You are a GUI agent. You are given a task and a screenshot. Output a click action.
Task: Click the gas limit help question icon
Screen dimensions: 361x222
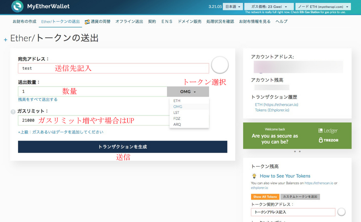[13, 112]
